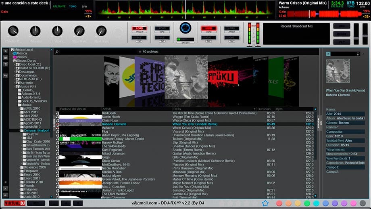Viewport: 371px width, 209px height.
Task: Click the pink color filter dot
Action: click(x=353, y=203)
